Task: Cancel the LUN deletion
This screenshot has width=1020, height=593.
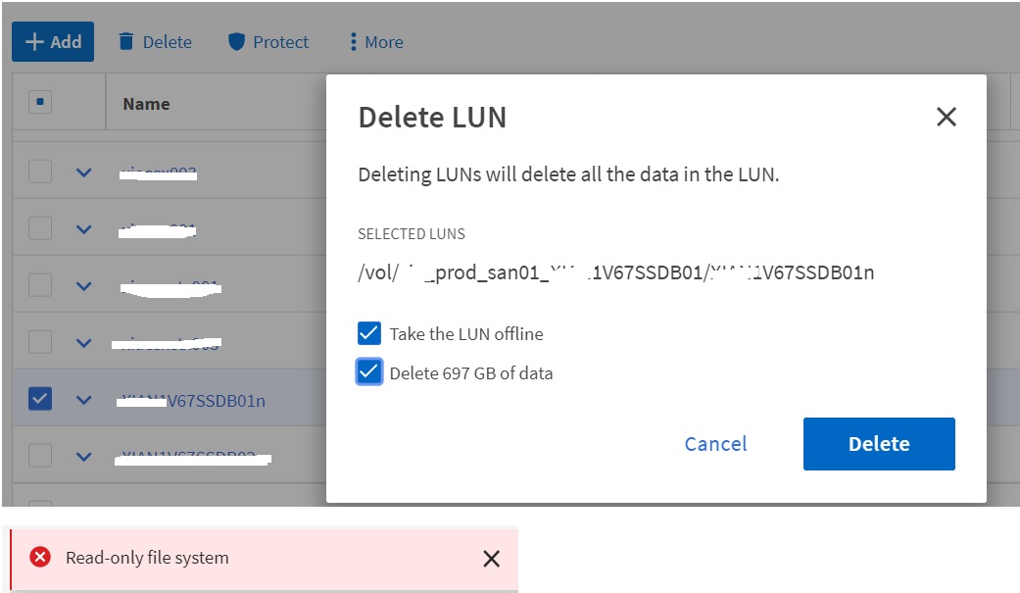Action: click(715, 444)
